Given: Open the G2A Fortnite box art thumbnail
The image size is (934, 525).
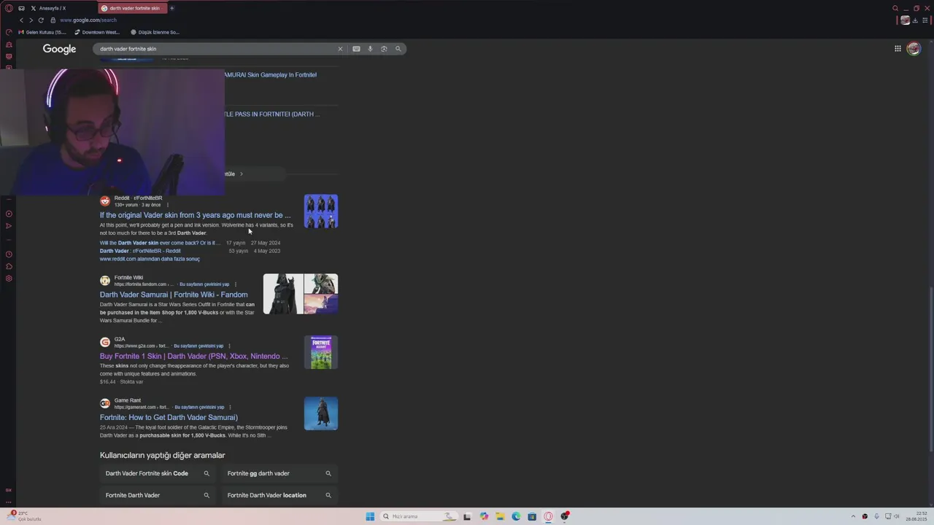Looking at the screenshot, I should click(321, 352).
